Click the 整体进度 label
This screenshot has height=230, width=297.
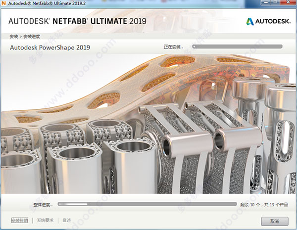click(43, 205)
